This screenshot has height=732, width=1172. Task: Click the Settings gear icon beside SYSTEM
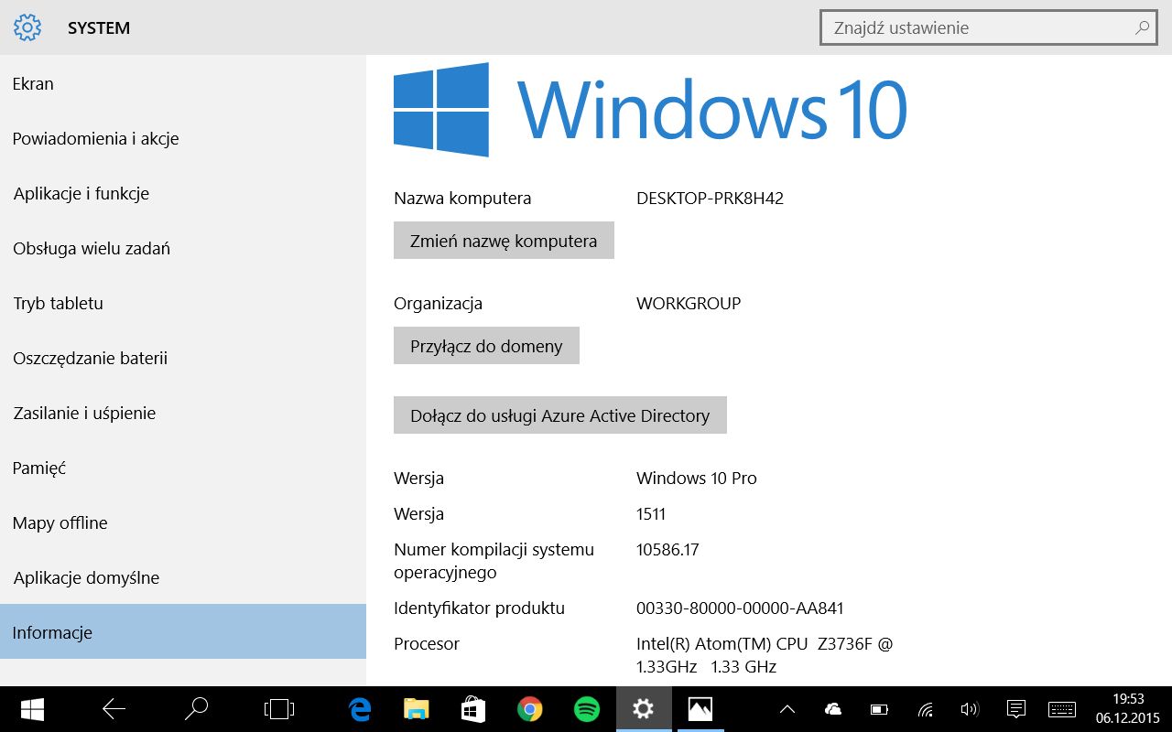27,27
